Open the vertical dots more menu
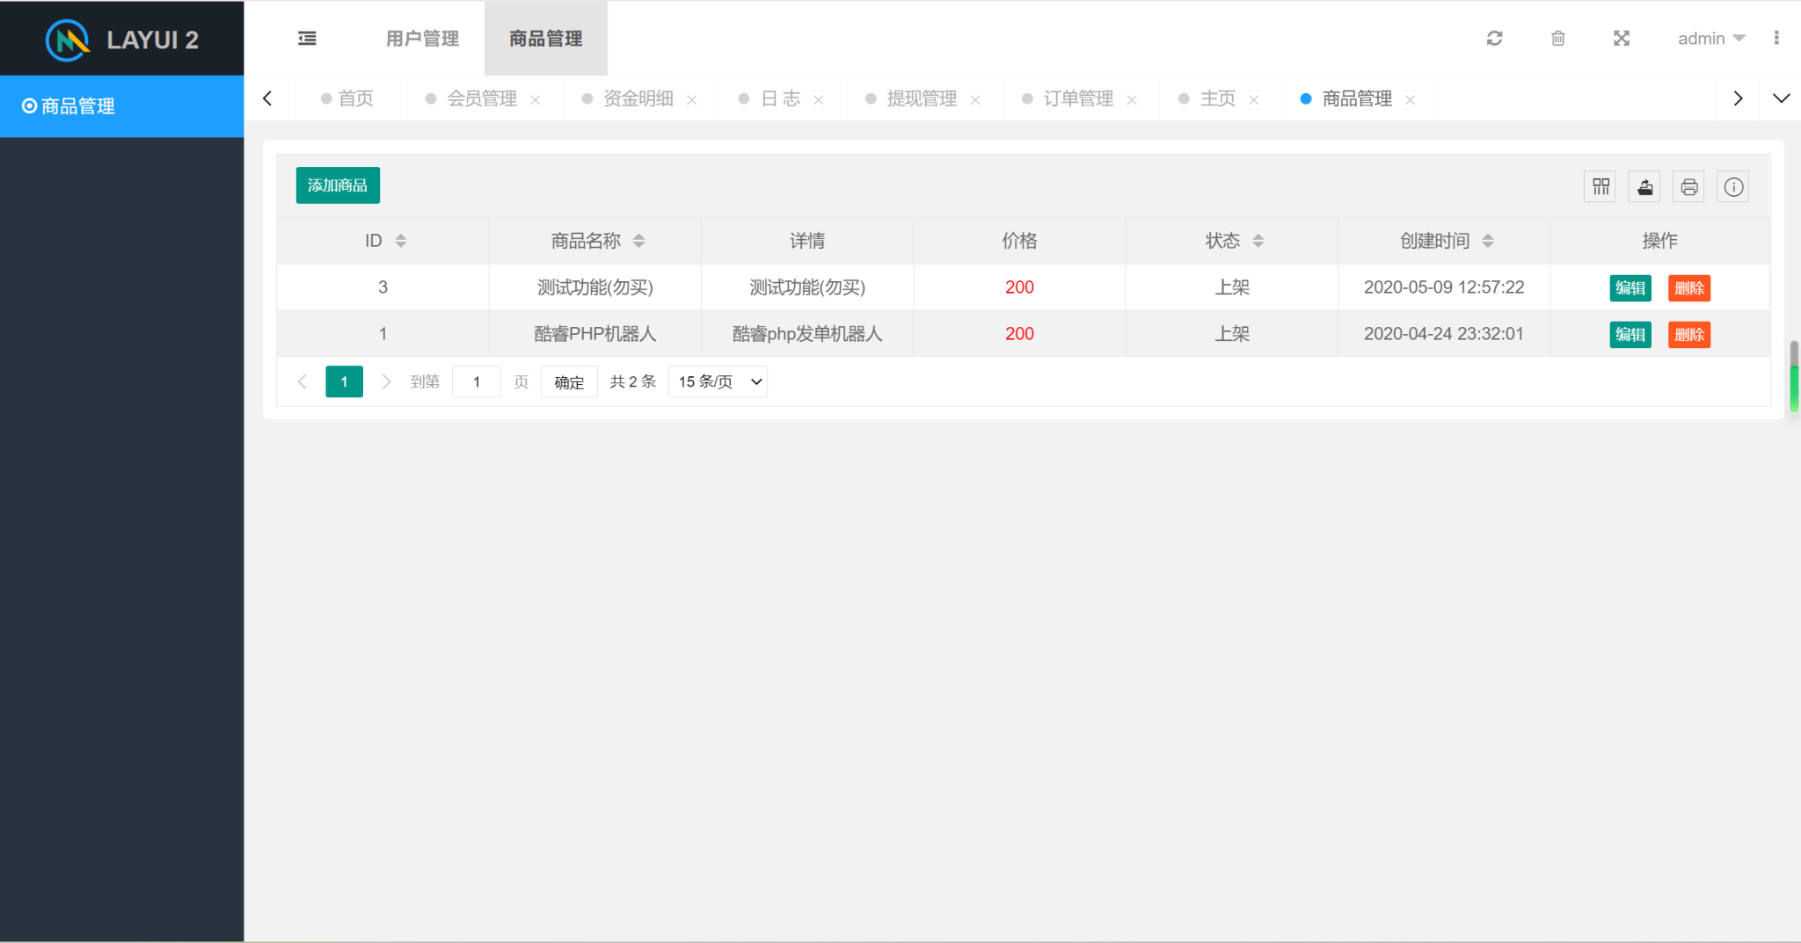The height and width of the screenshot is (943, 1801). tap(1776, 39)
